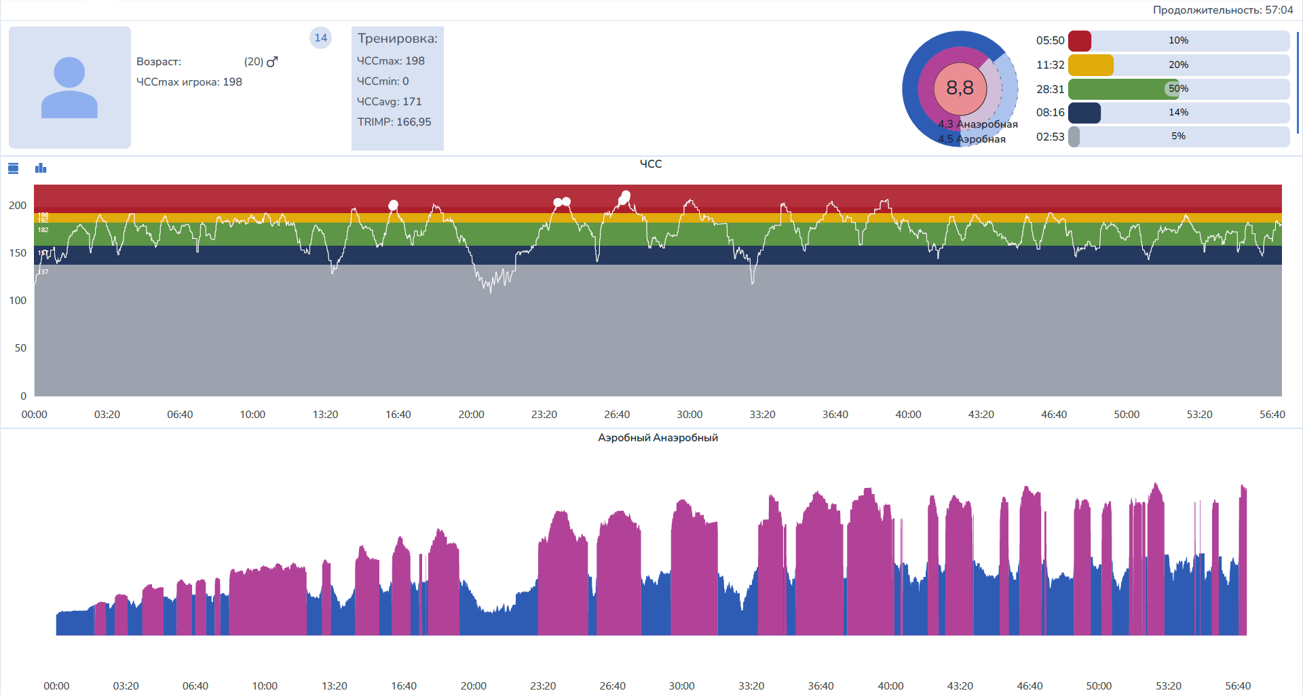Switch to the bar chart view icon

point(41,168)
